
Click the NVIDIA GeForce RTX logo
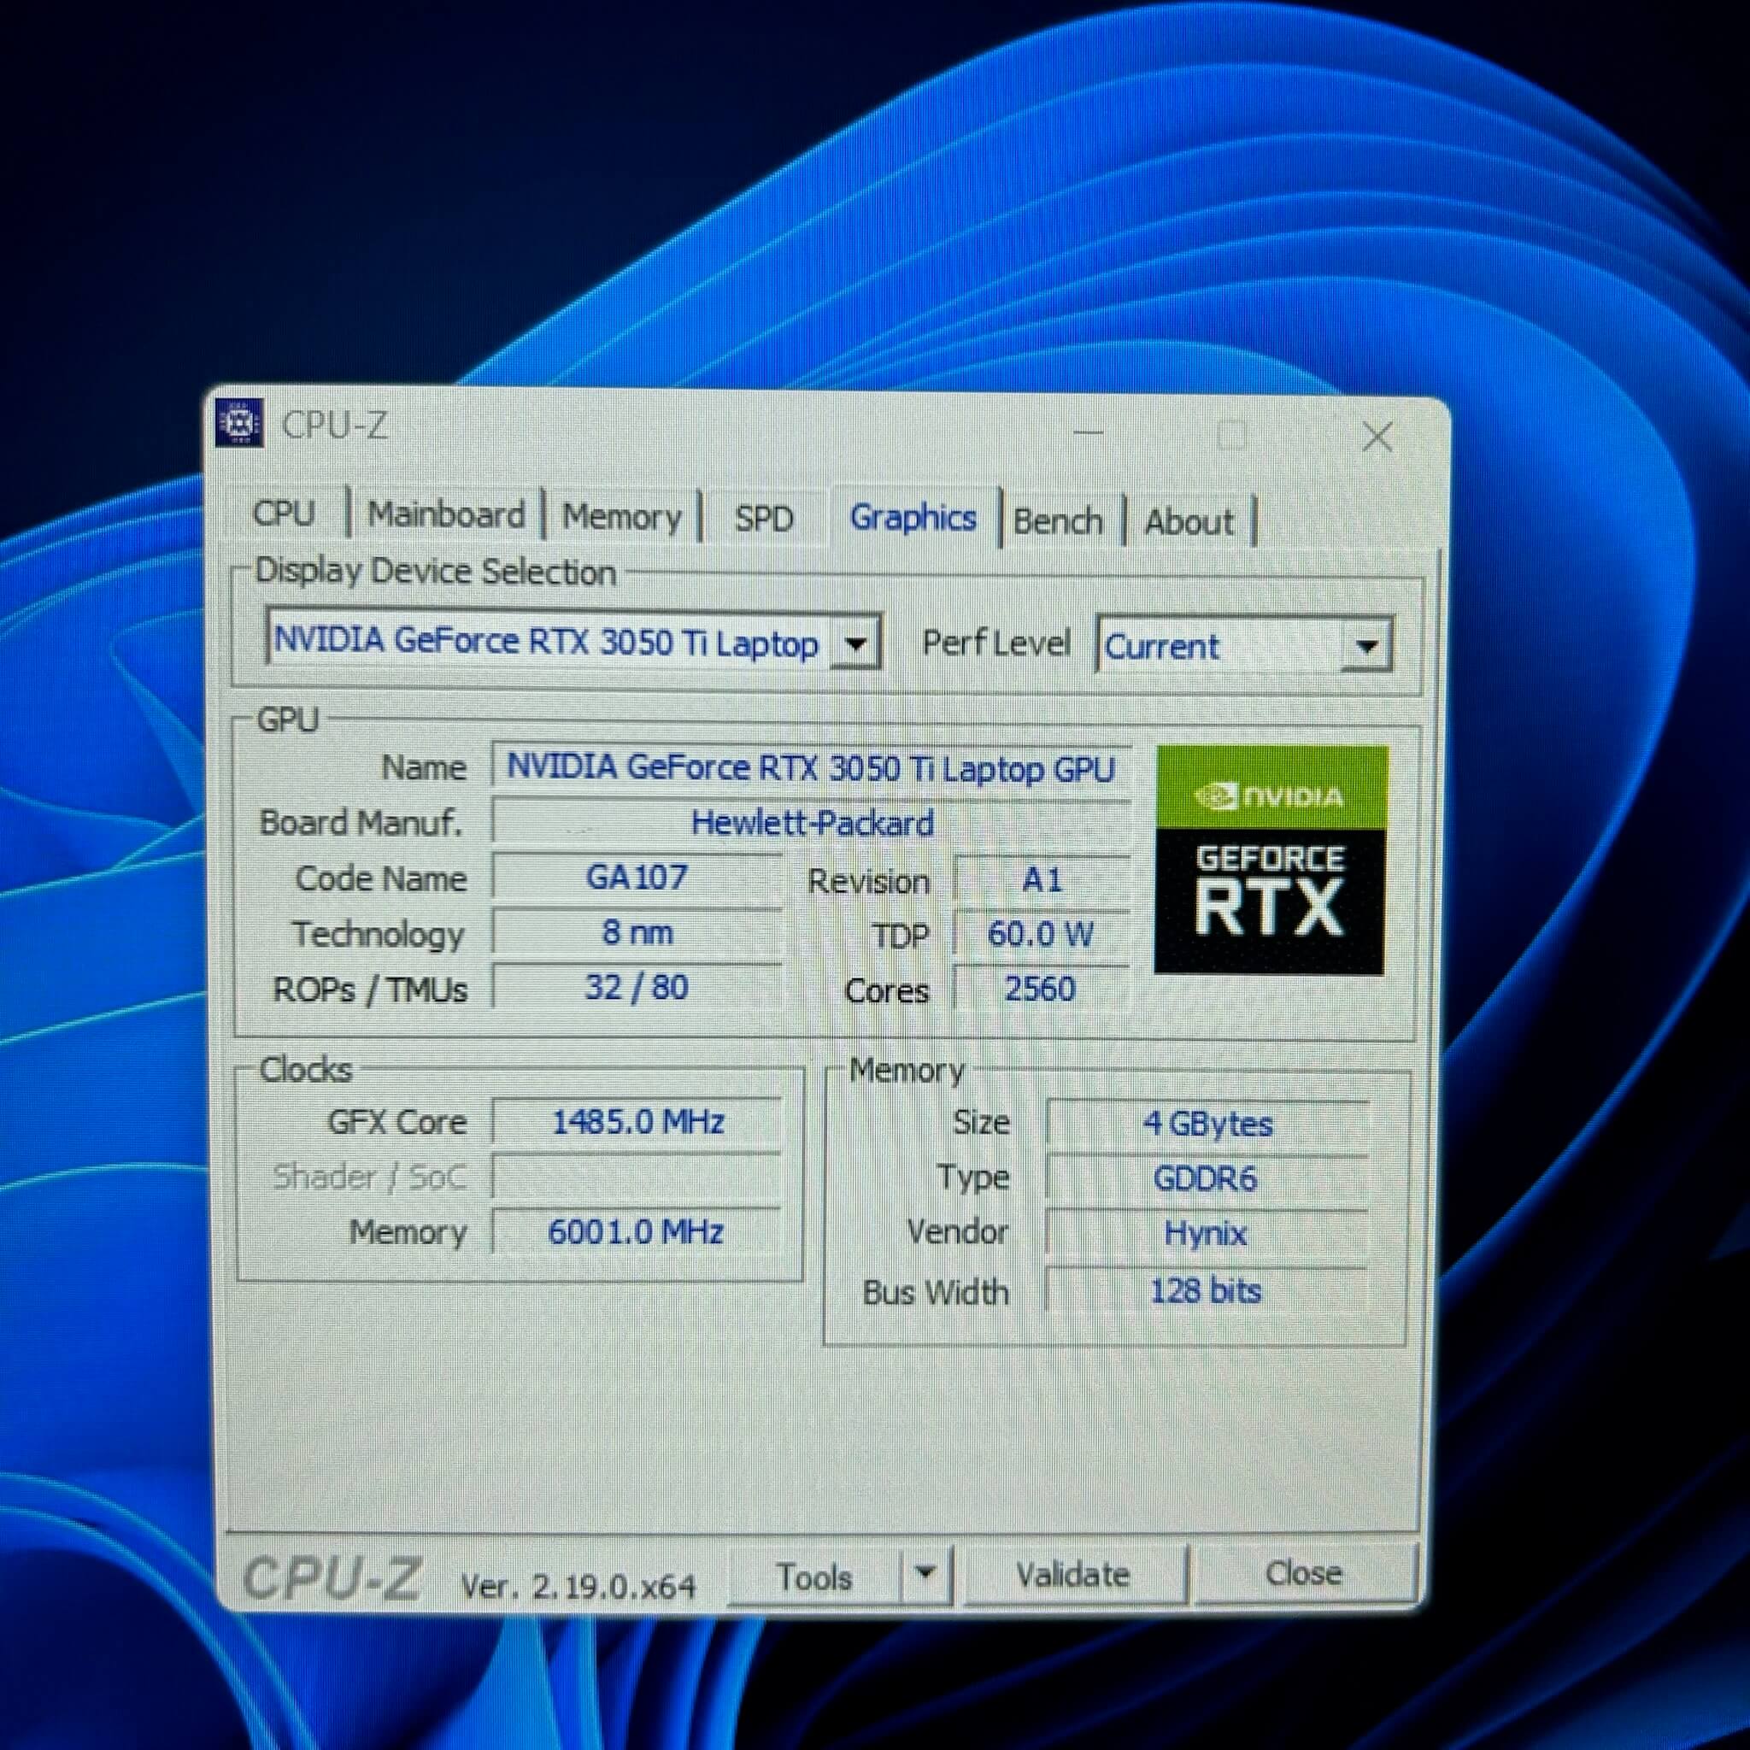click(1270, 860)
